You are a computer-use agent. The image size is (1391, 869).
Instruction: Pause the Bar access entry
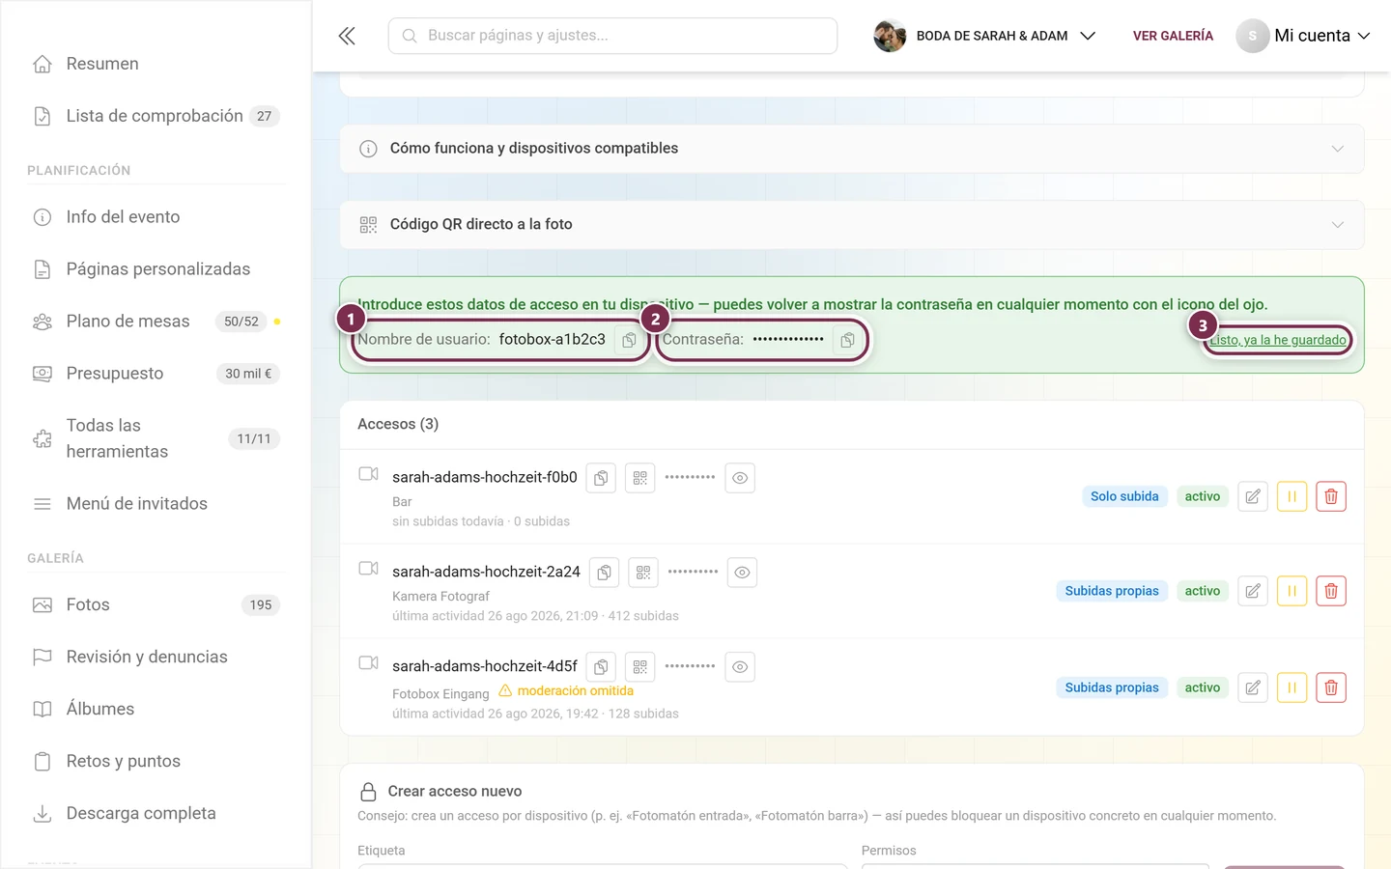[x=1292, y=496]
